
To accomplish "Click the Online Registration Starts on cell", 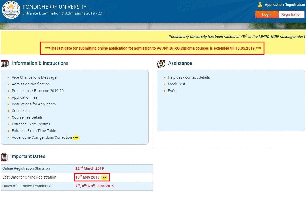I will coord(37,169).
